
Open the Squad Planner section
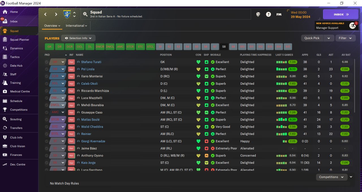pos(19,40)
